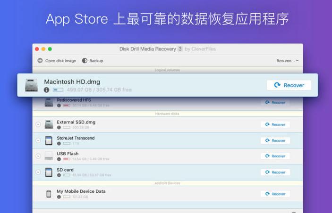Viewport: 332px width, 213px height.
Task: Show info icon for USB Flash
Action: click(x=59, y=159)
